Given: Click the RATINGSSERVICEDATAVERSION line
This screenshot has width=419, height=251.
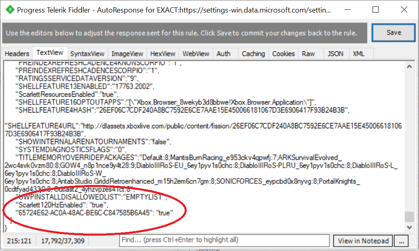Looking at the screenshot, I should pyautogui.click(x=77, y=79).
